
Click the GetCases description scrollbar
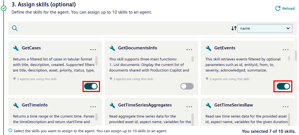[96, 60]
